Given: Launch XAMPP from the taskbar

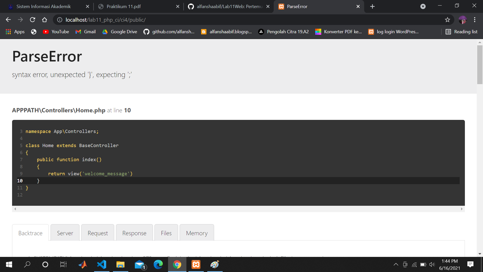Looking at the screenshot, I should [196, 264].
